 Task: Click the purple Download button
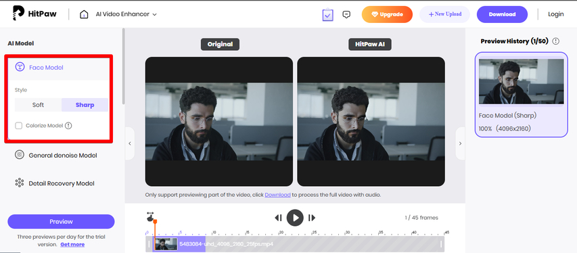(502, 14)
